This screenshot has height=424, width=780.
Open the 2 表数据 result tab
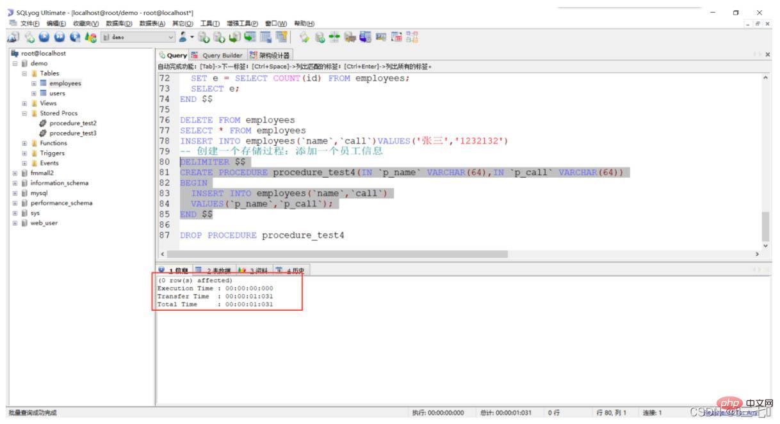tap(215, 271)
